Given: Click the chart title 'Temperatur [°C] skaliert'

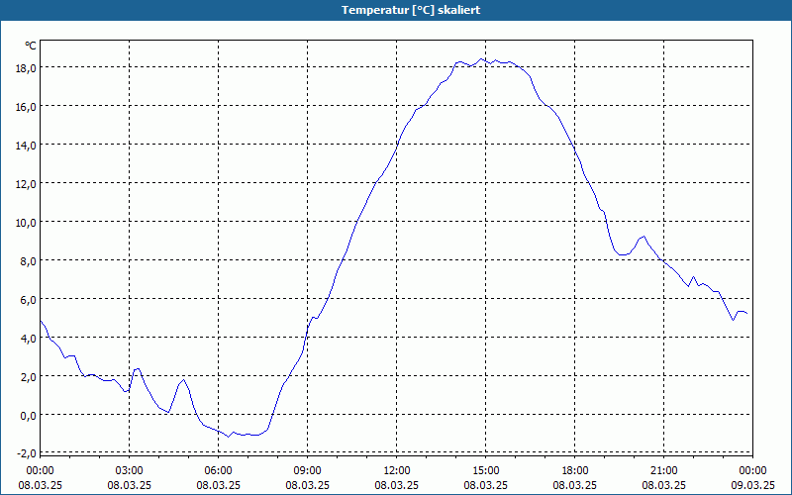Looking at the screenshot, I should (x=411, y=10).
